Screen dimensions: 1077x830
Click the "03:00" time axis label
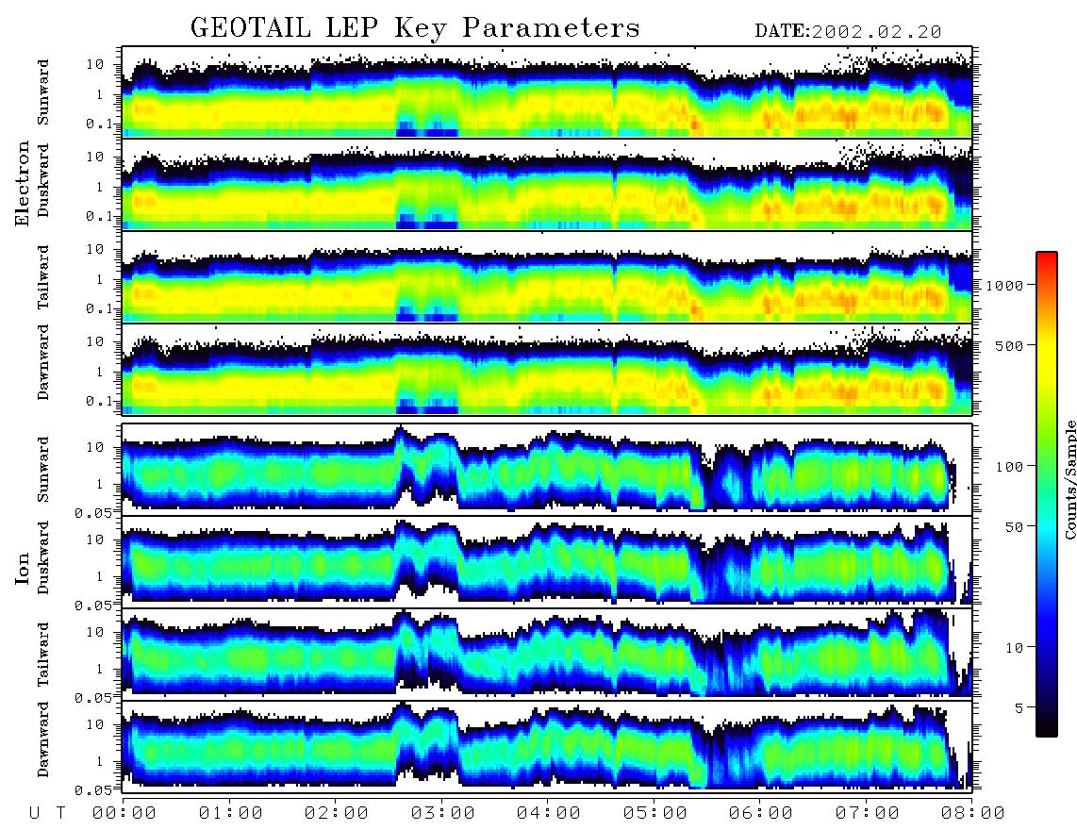[443, 813]
